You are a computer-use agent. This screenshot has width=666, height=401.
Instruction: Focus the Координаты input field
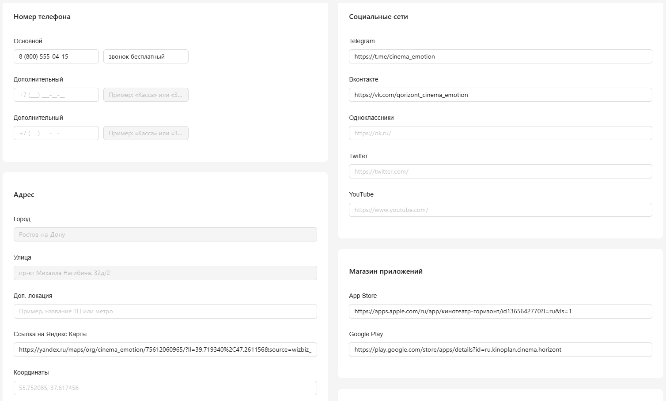pos(165,388)
